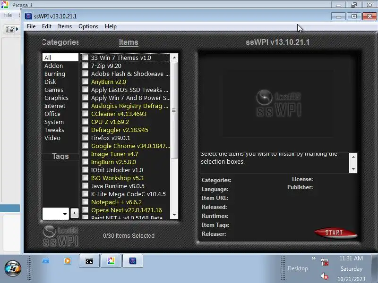Switch to the ssWPI taskbar button
This screenshot has width=378, height=283.
pyautogui.click(x=133, y=261)
